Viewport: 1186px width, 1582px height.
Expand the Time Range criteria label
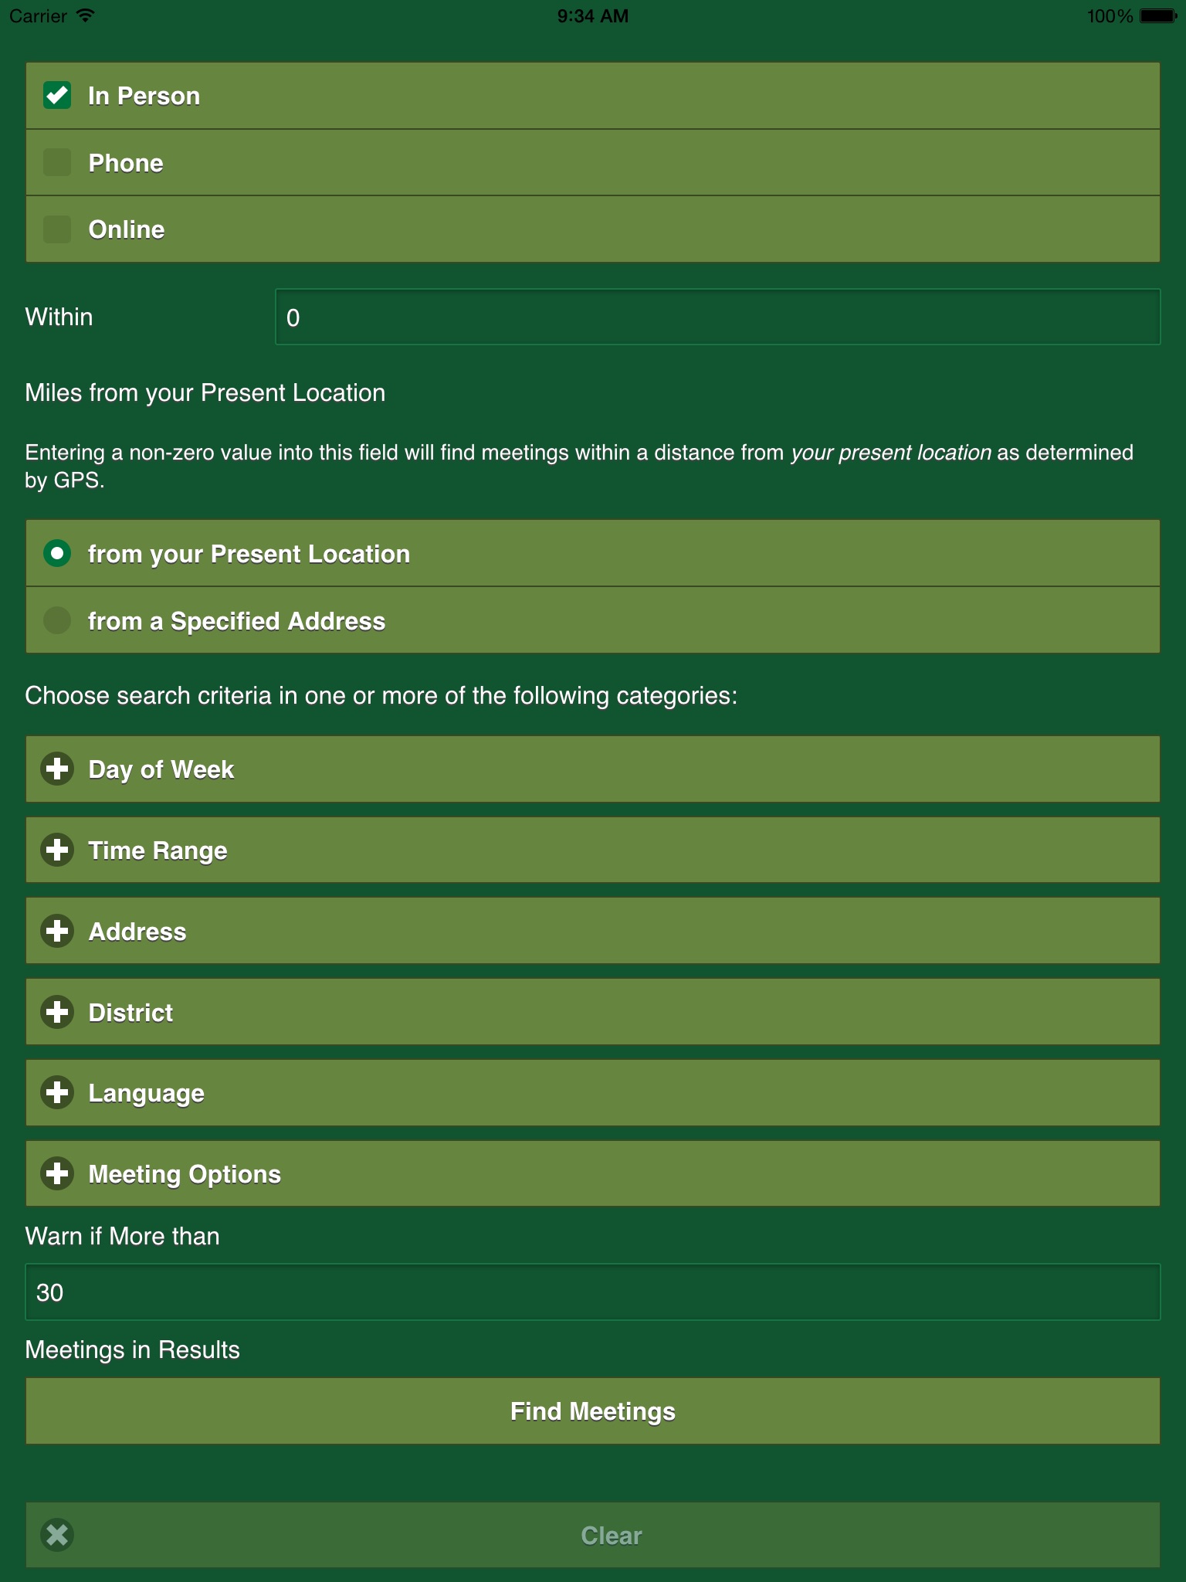click(158, 850)
